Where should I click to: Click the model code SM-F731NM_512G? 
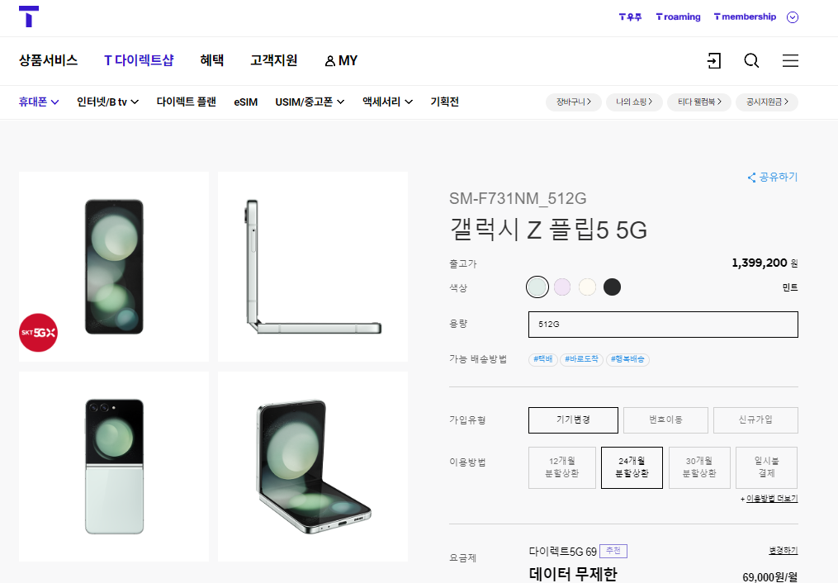coord(518,199)
